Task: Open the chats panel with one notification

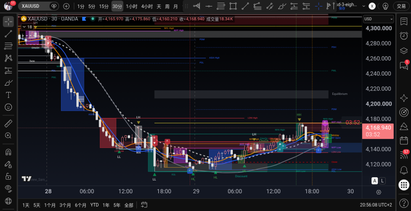Action: [x=404, y=65]
